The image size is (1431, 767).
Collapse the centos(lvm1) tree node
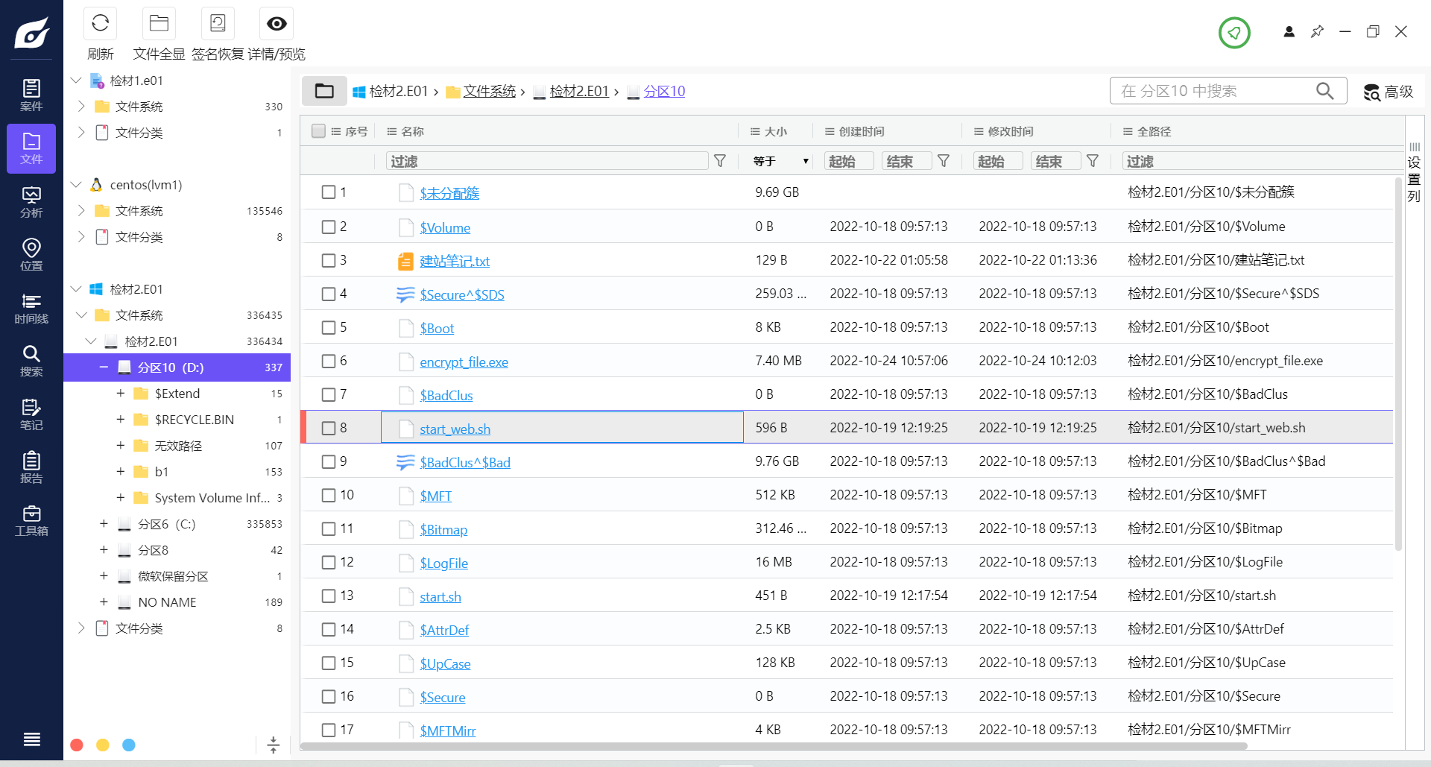coord(76,185)
